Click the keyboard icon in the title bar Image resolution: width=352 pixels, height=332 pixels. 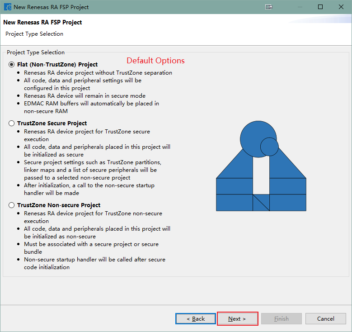click(269, 7)
